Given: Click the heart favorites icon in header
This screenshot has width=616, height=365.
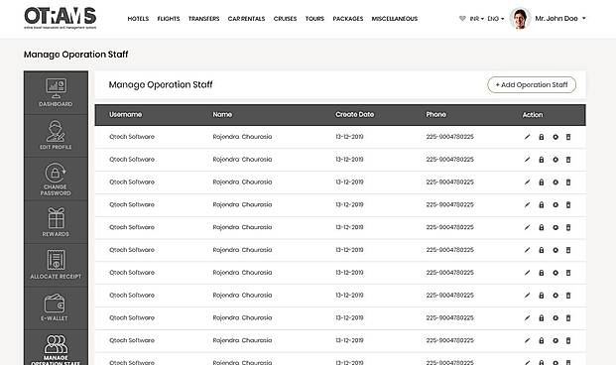Looking at the screenshot, I should [x=462, y=19].
